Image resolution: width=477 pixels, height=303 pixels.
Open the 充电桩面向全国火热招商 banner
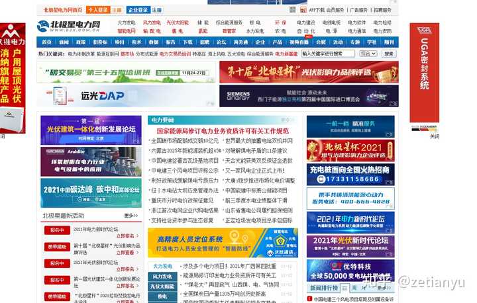pos(350,175)
